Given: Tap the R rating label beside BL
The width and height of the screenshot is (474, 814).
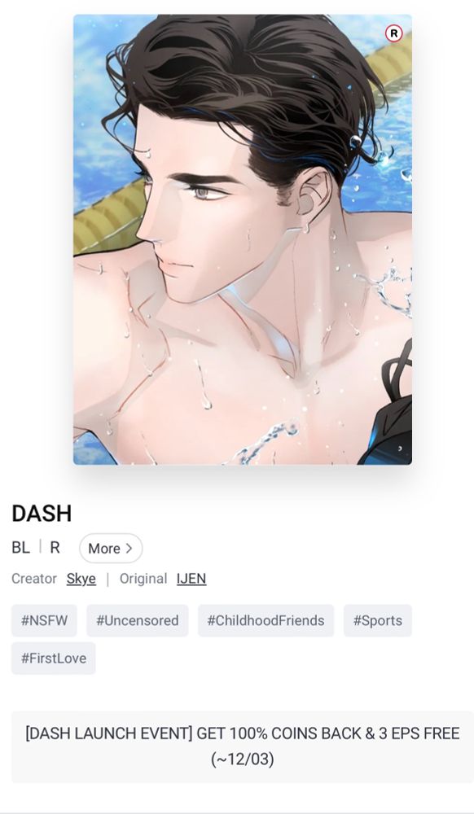Looking at the screenshot, I should (x=55, y=548).
